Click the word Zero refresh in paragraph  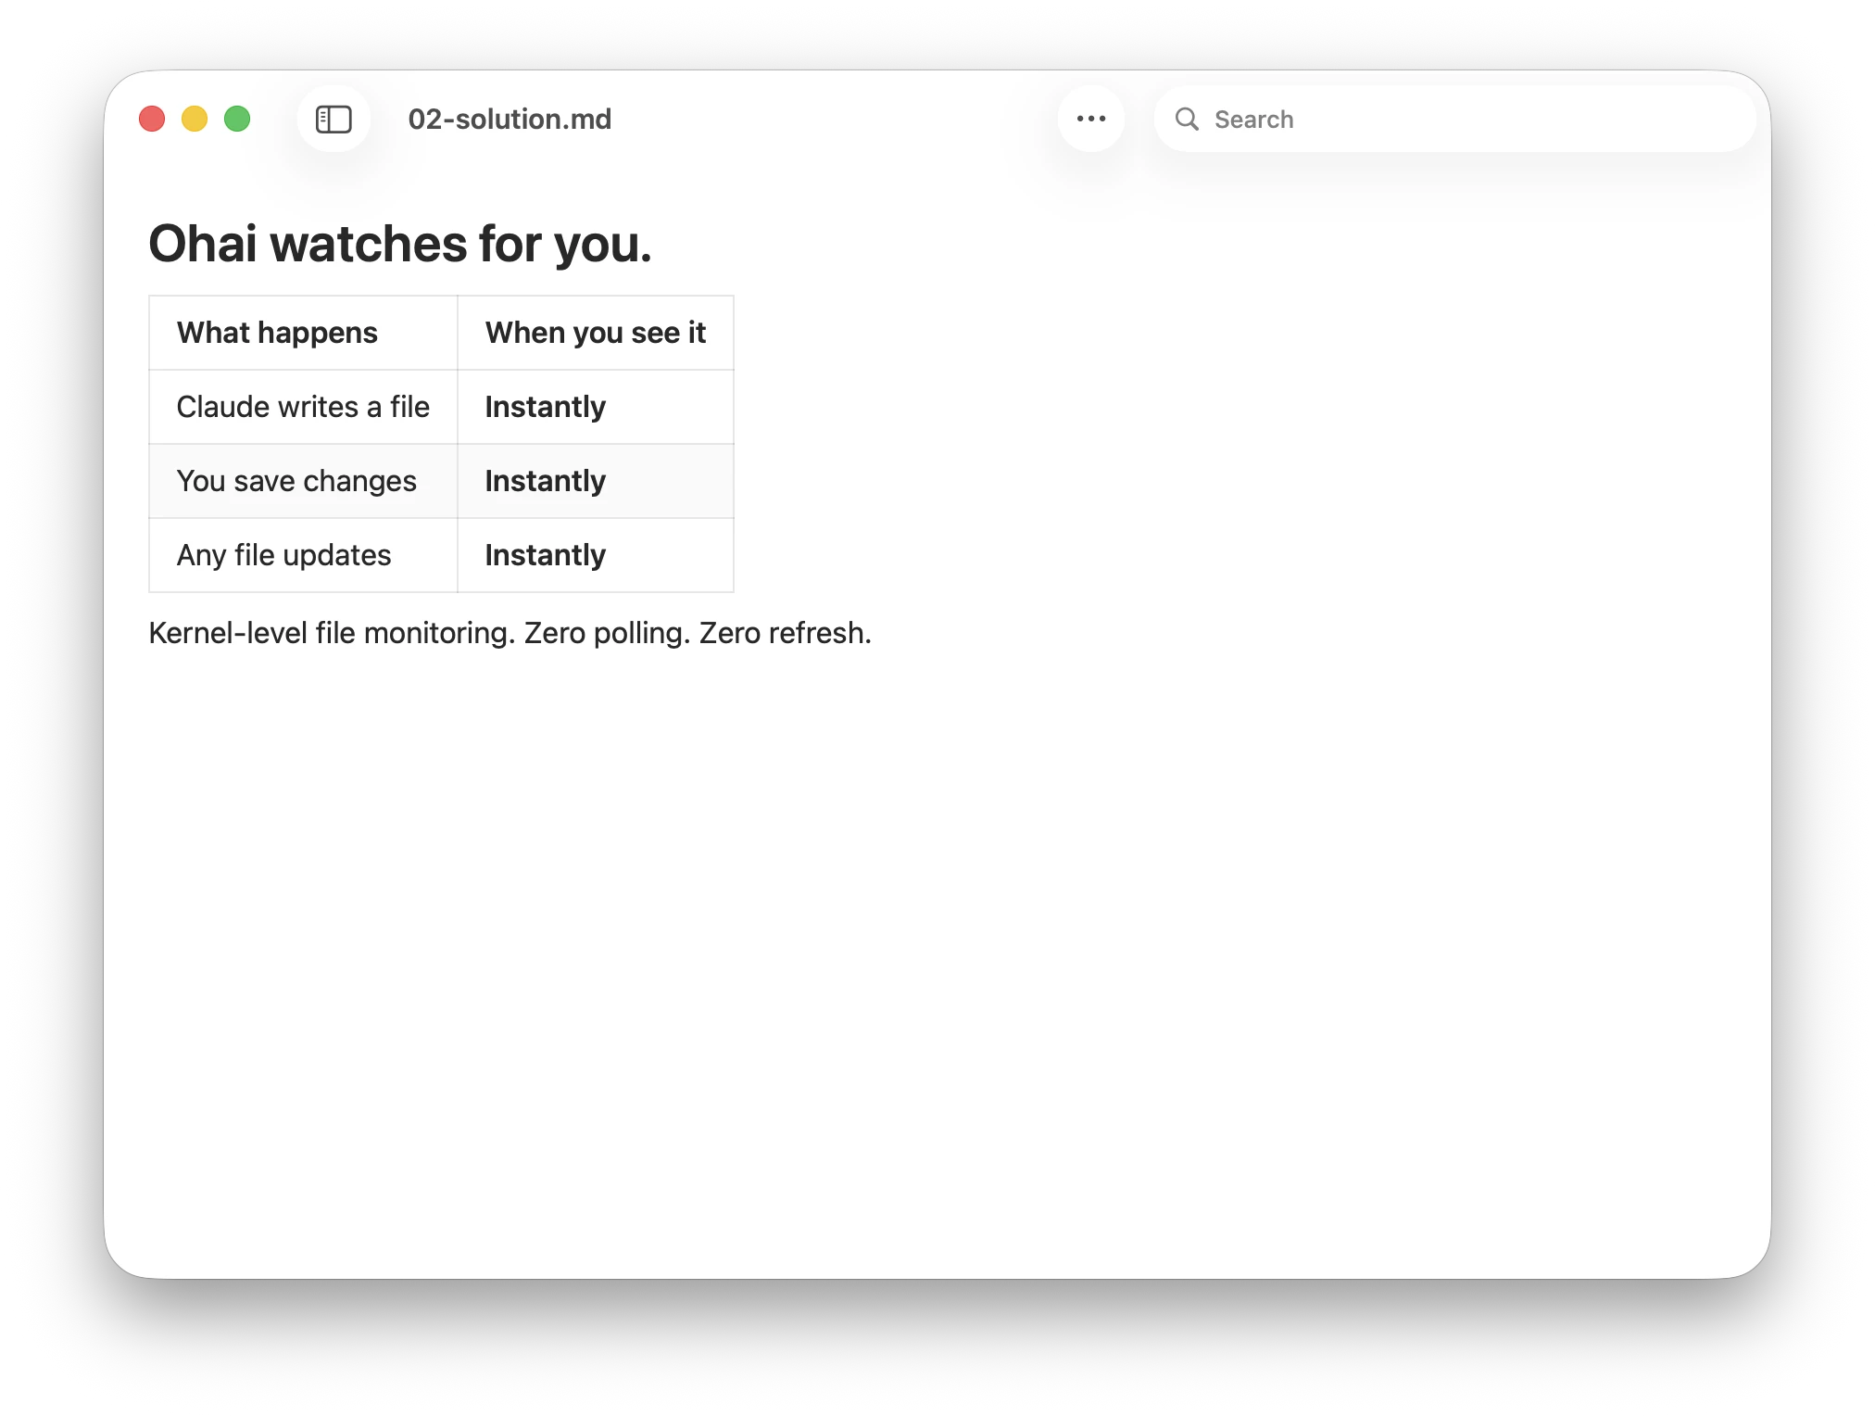click(784, 633)
